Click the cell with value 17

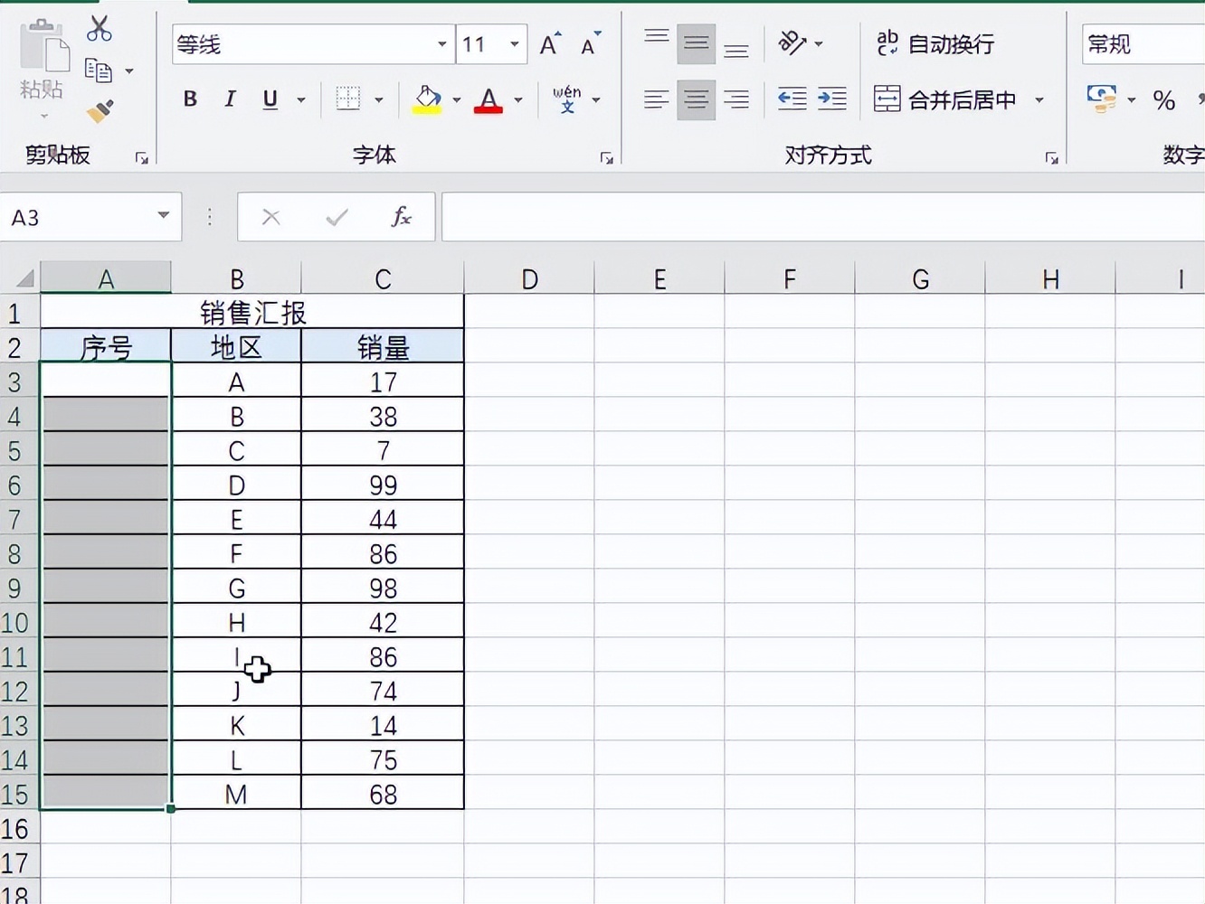click(383, 381)
